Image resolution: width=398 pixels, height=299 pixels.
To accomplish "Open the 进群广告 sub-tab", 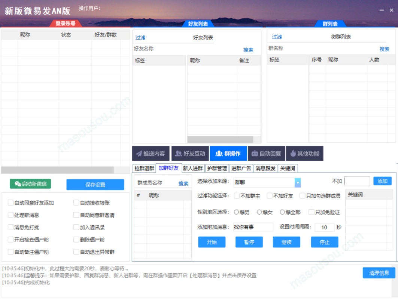I will (241, 168).
